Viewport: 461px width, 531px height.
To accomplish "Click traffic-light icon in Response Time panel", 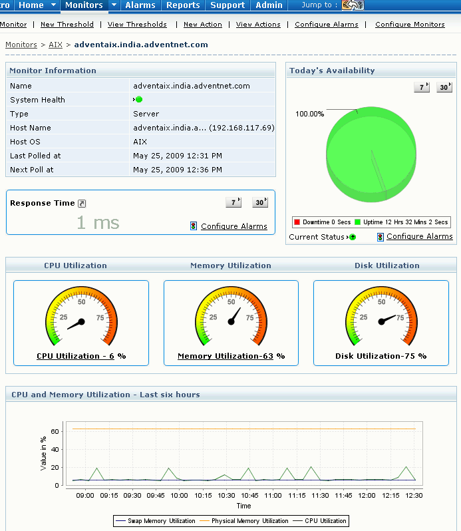I will pos(194,226).
